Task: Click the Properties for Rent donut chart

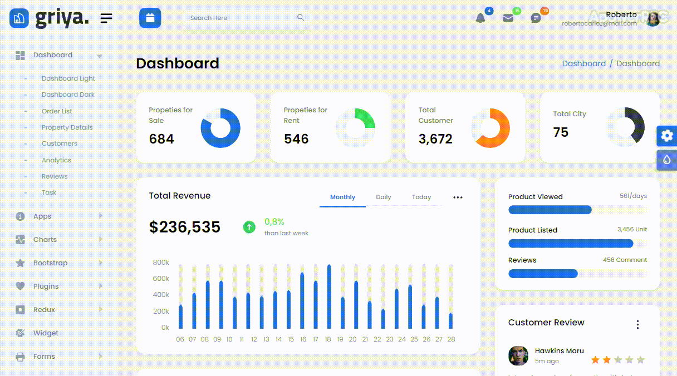Action: [x=355, y=128]
